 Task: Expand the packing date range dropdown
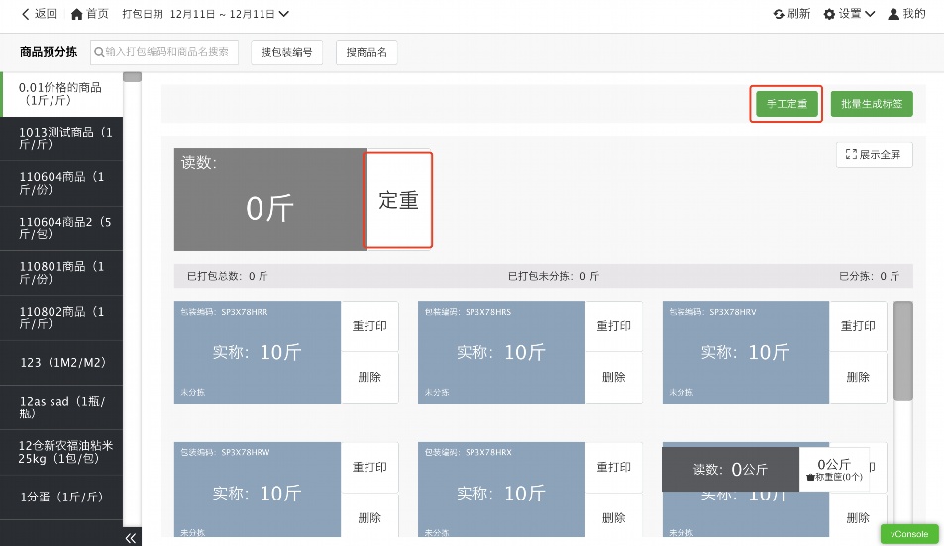(x=284, y=14)
